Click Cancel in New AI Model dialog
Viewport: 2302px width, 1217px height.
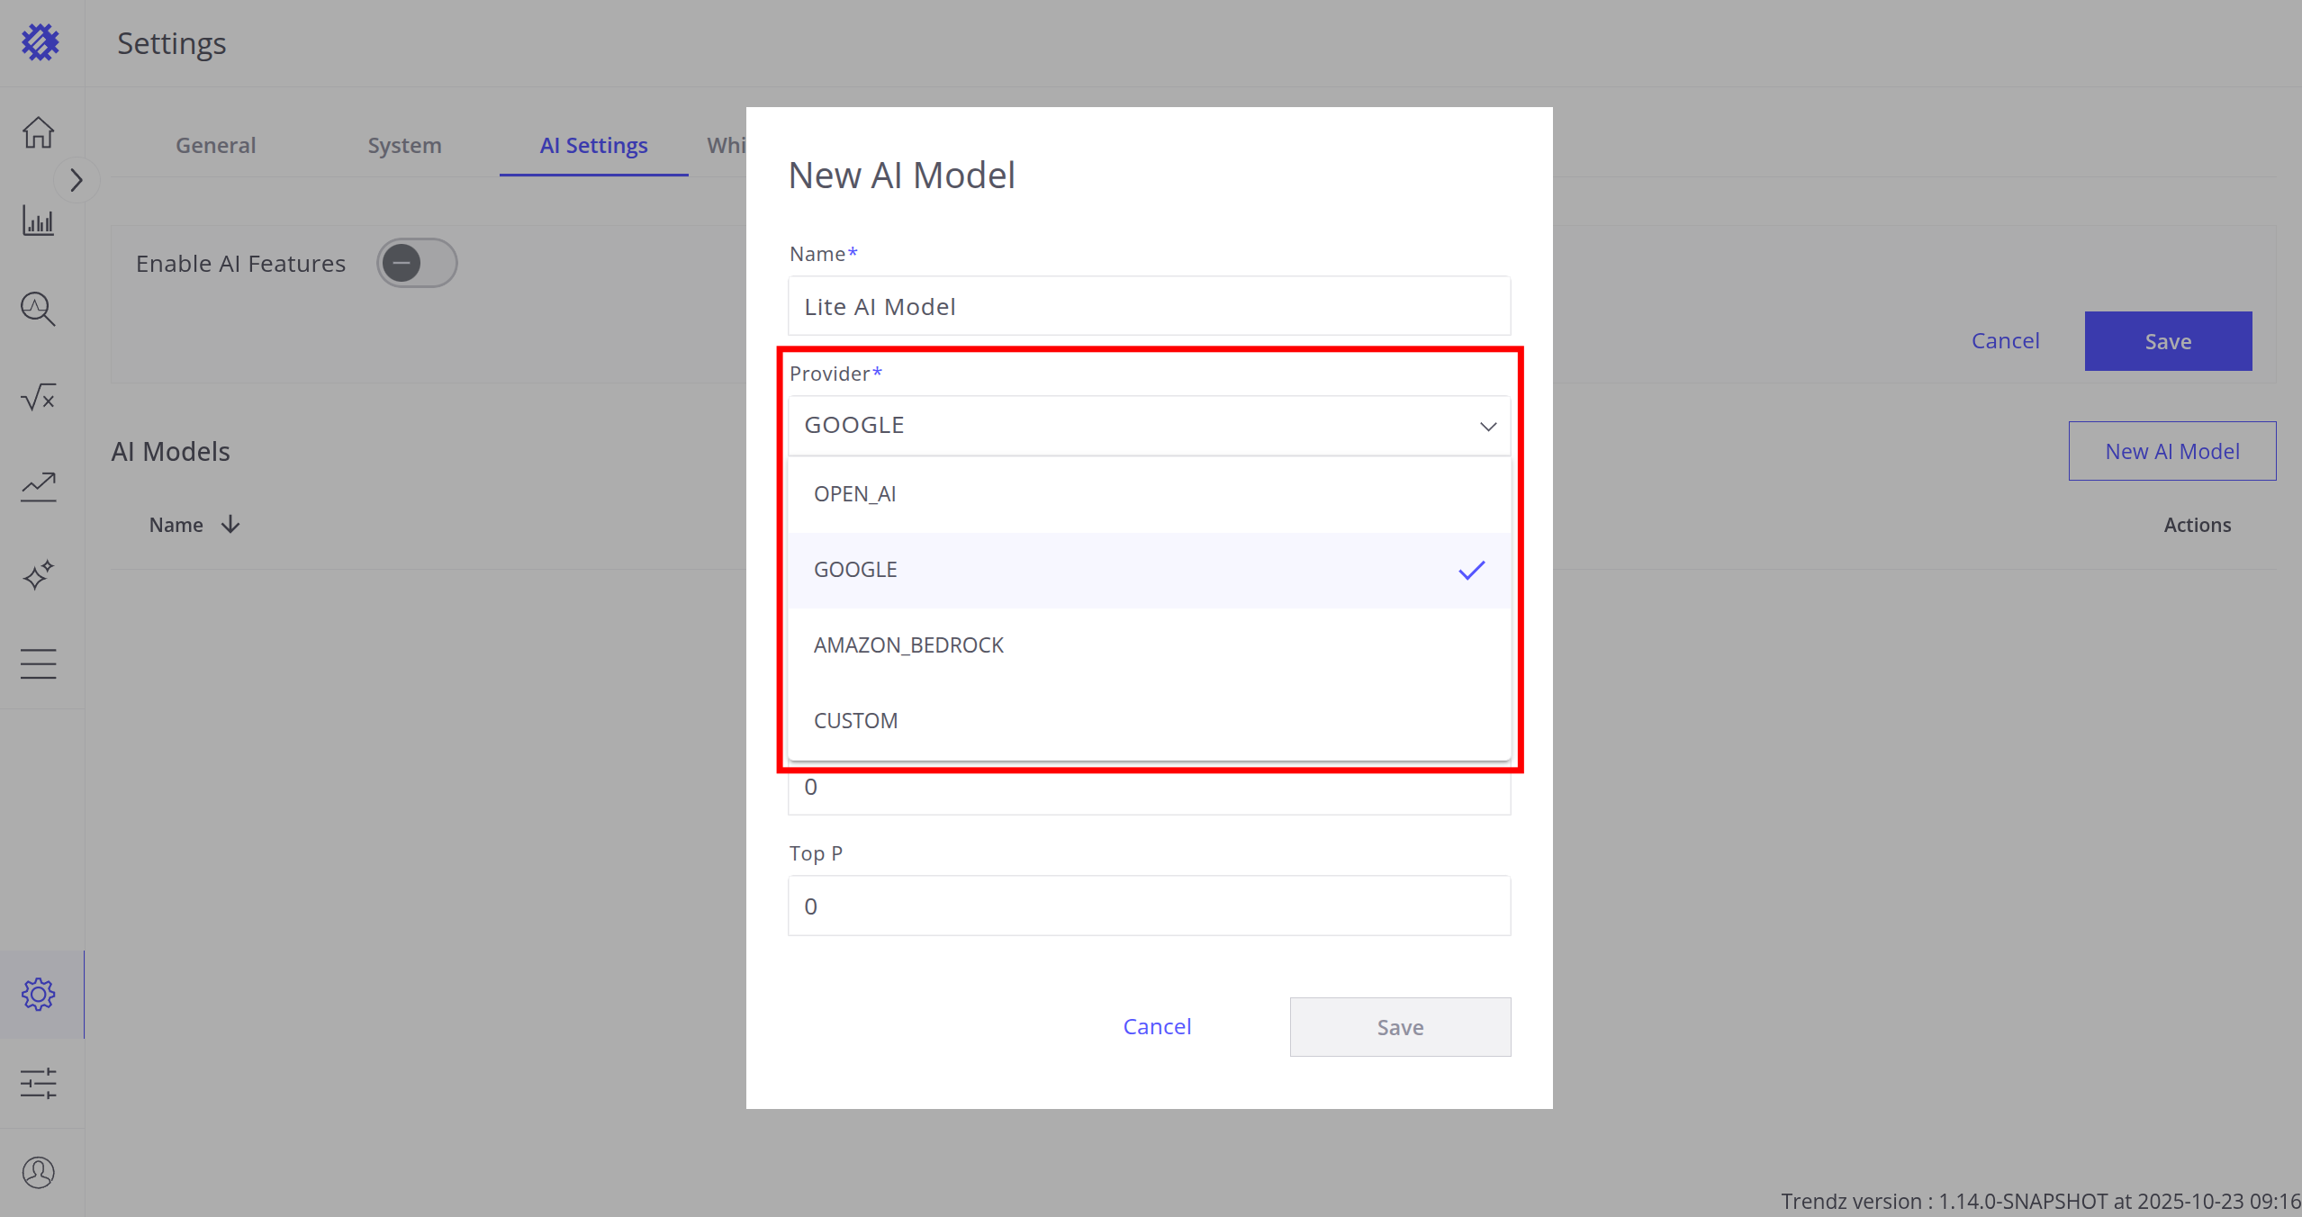1156,1026
